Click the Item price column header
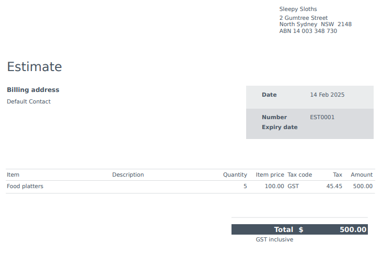Screen dimensions: 382x255 click(x=270, y=175)
